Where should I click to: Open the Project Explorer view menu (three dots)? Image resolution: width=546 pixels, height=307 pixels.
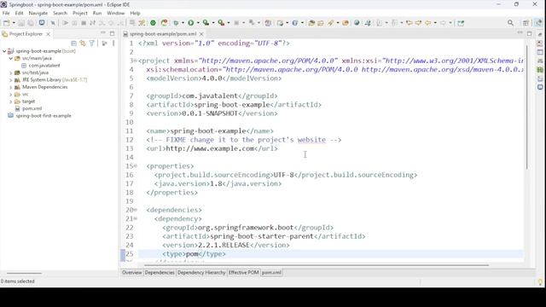113,43
